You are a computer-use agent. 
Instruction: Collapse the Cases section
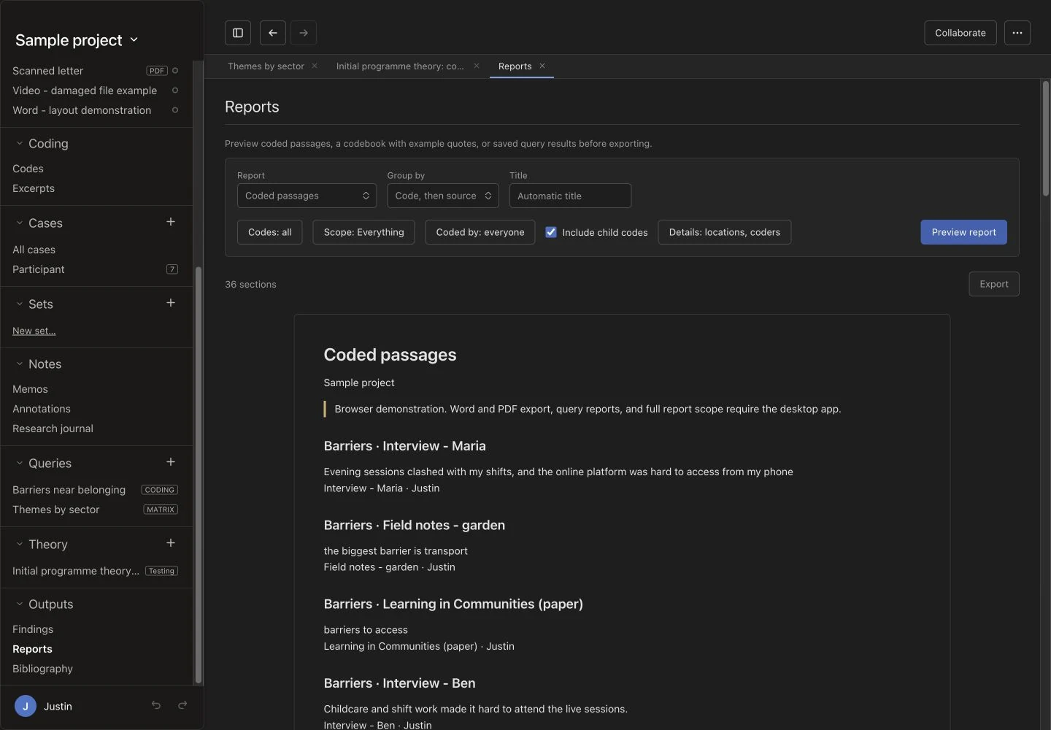coord(20,223)
